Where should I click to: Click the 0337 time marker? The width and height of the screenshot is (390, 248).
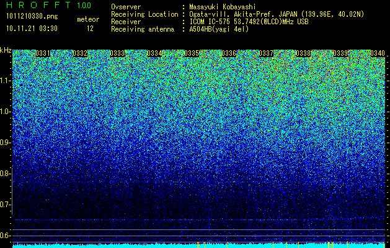pos(266,53)
